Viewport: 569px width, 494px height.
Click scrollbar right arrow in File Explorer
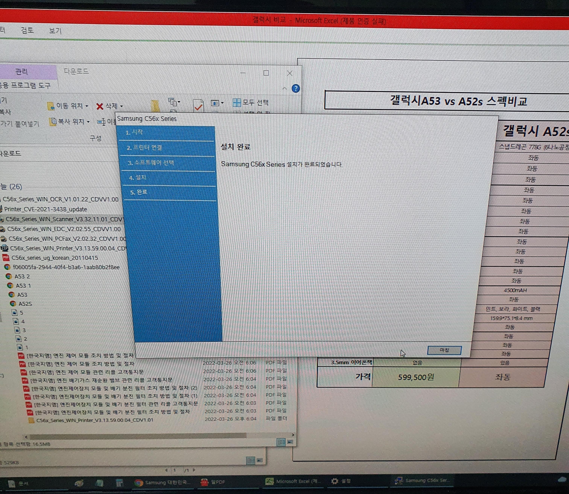(x=293, y=435)
